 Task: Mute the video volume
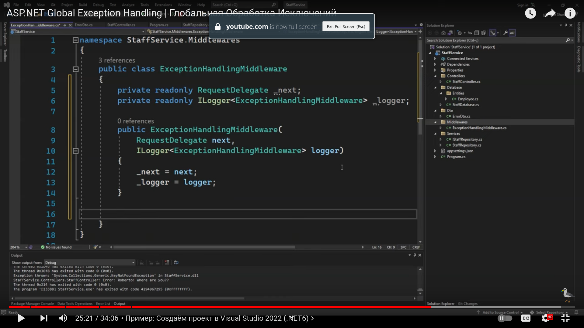63,318
